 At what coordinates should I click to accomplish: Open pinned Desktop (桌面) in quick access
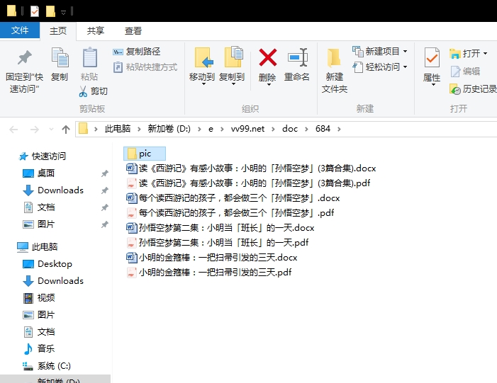39,173
